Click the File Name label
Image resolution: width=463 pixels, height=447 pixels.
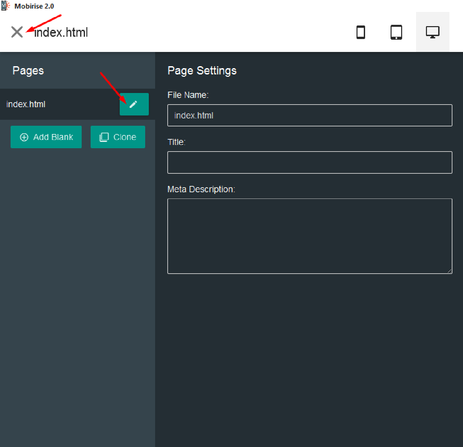188,95
